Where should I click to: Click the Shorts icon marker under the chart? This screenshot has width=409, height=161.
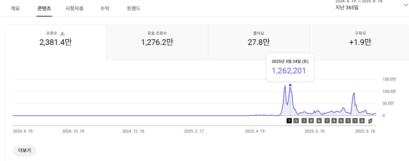(x=370, y=121)
